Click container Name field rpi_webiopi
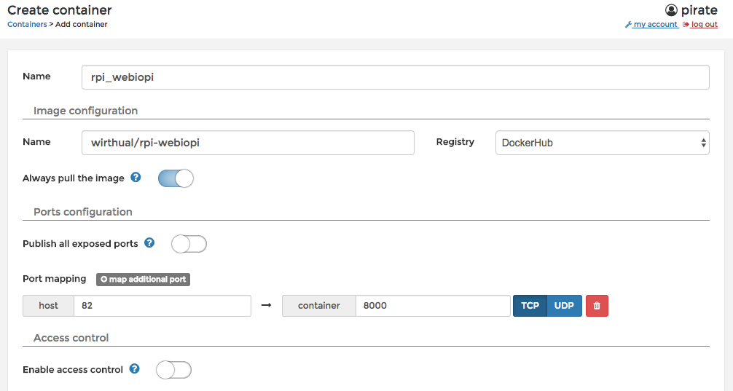Viewport: 733px width, 391px height. point(395,77)
